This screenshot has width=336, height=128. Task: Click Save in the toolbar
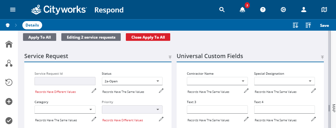click(x=324, y=26)
